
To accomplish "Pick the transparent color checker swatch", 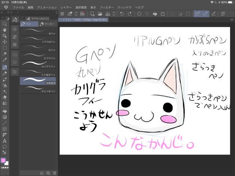I will (x=5, y=167).
